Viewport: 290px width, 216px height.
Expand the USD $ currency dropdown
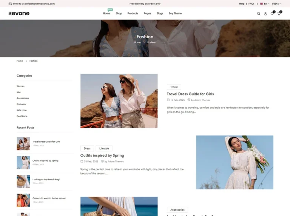(276, 4)
